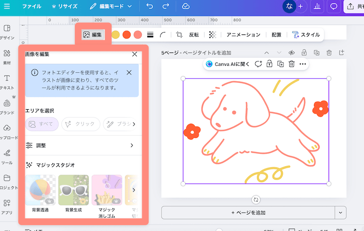
Task: Click the 反転 flip button
Action: tap(194, 35)
